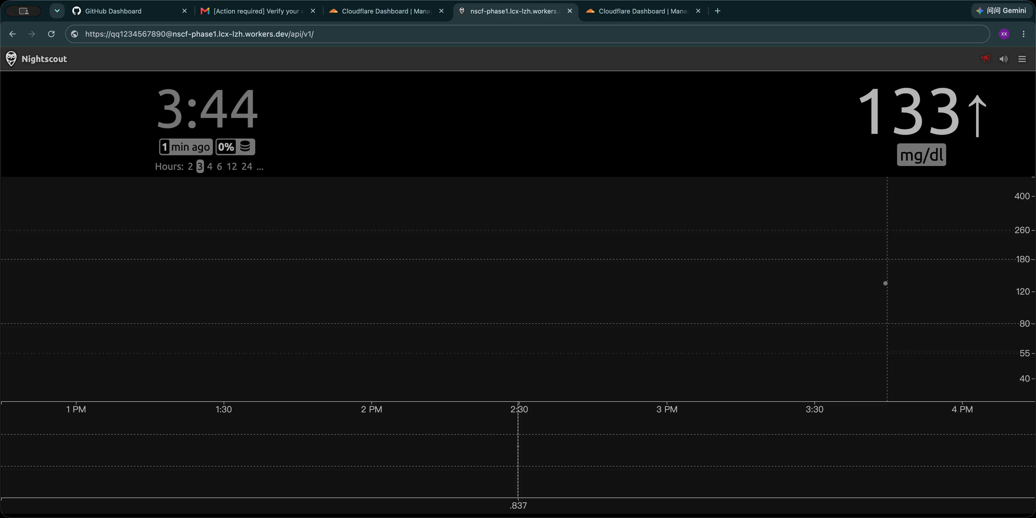Switch to last Cloudflare Dashboard tab
The image size is (1036, 518).
click(x=643, y=11)
